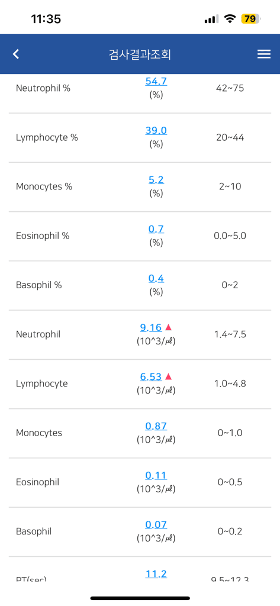The width and height of the screenshot is (280, 606).
Task: Open PT(sec) value 11.2 link
Action: 156,574
